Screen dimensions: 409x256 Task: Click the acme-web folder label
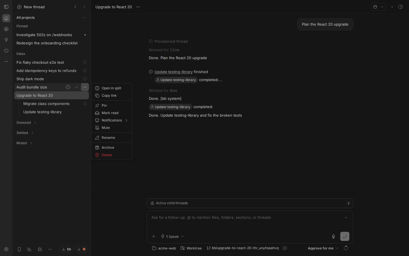tap(164, 248)
